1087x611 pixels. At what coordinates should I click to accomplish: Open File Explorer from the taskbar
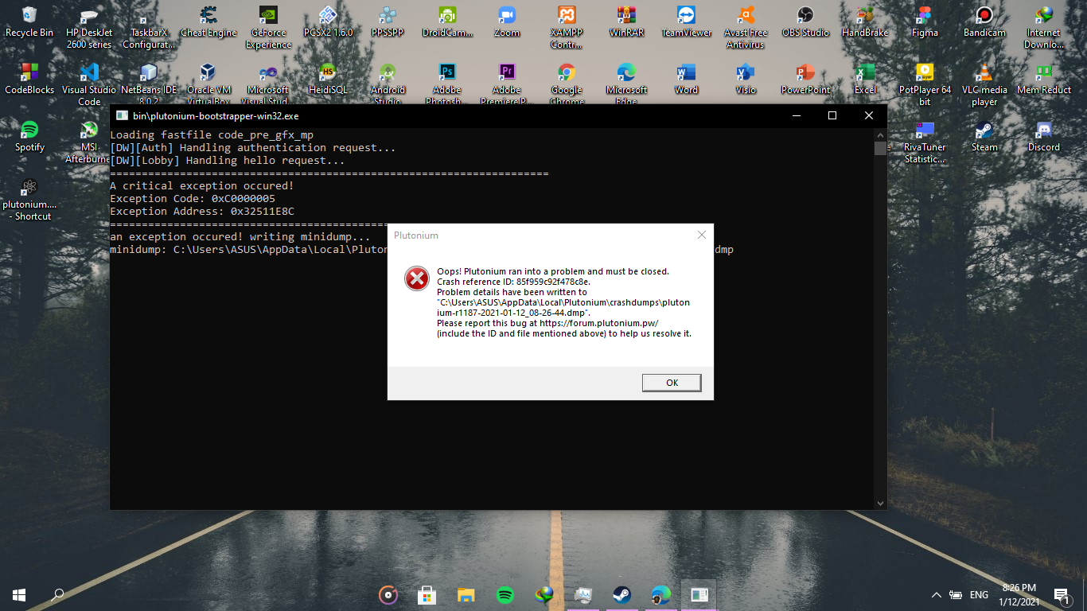pyautogui.click(x=466, y=594)
